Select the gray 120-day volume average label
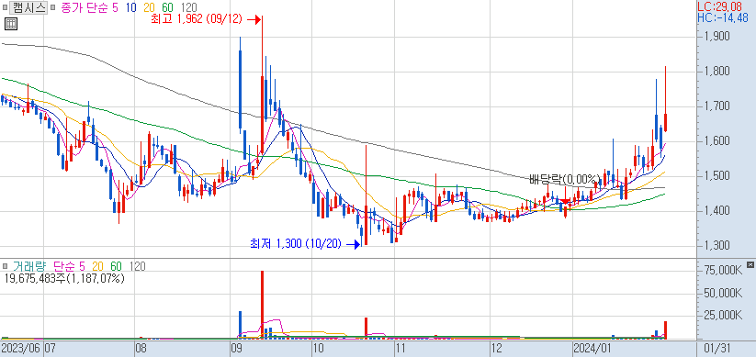The image size is (756, 357). click(x=138, y=266)
